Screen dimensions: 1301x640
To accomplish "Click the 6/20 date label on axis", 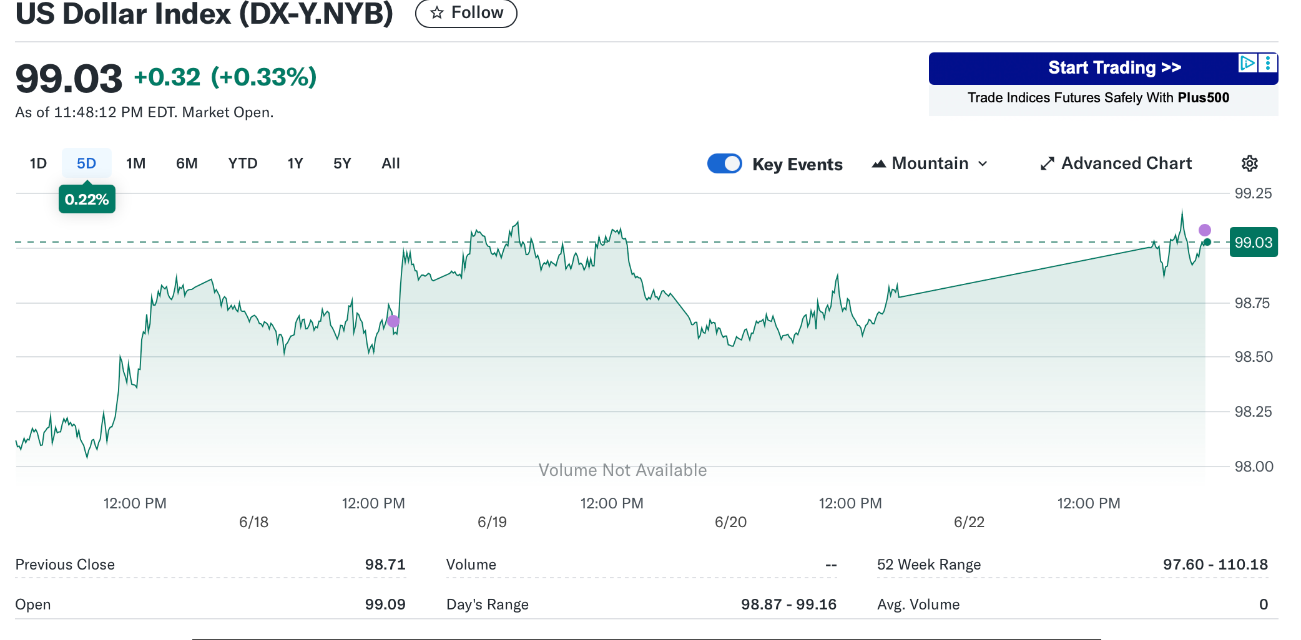I will coord(730,522).
